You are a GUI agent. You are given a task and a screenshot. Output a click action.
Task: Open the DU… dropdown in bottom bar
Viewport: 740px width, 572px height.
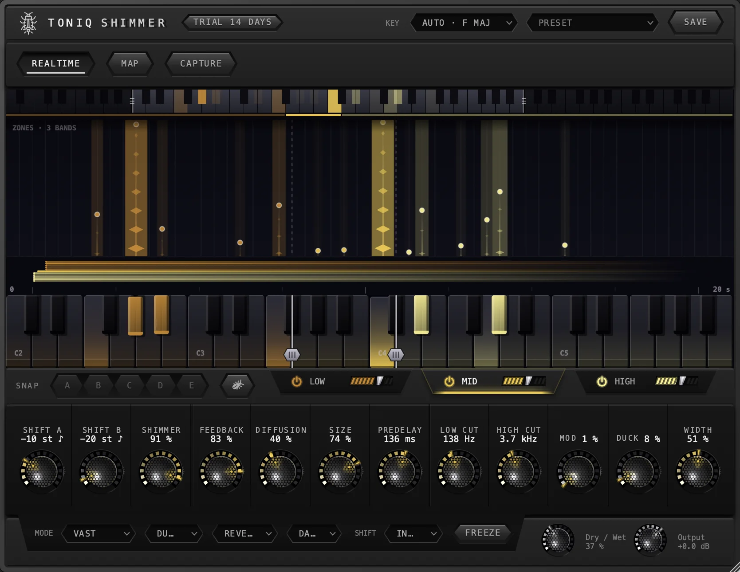click(x=173, y=533)
